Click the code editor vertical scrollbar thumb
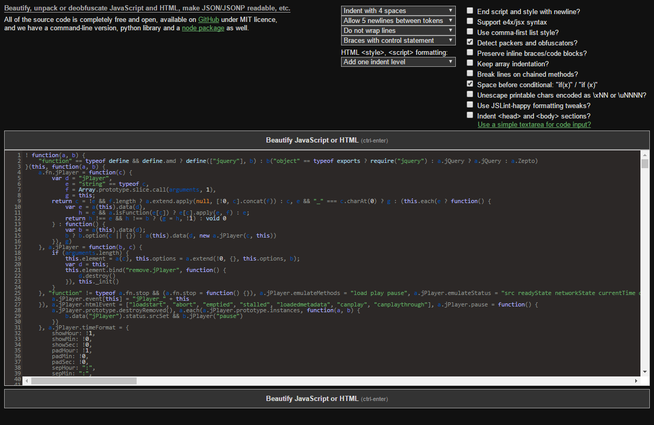Screen dimensions: 654x425 pyautogui.click(x=645, y=164)
